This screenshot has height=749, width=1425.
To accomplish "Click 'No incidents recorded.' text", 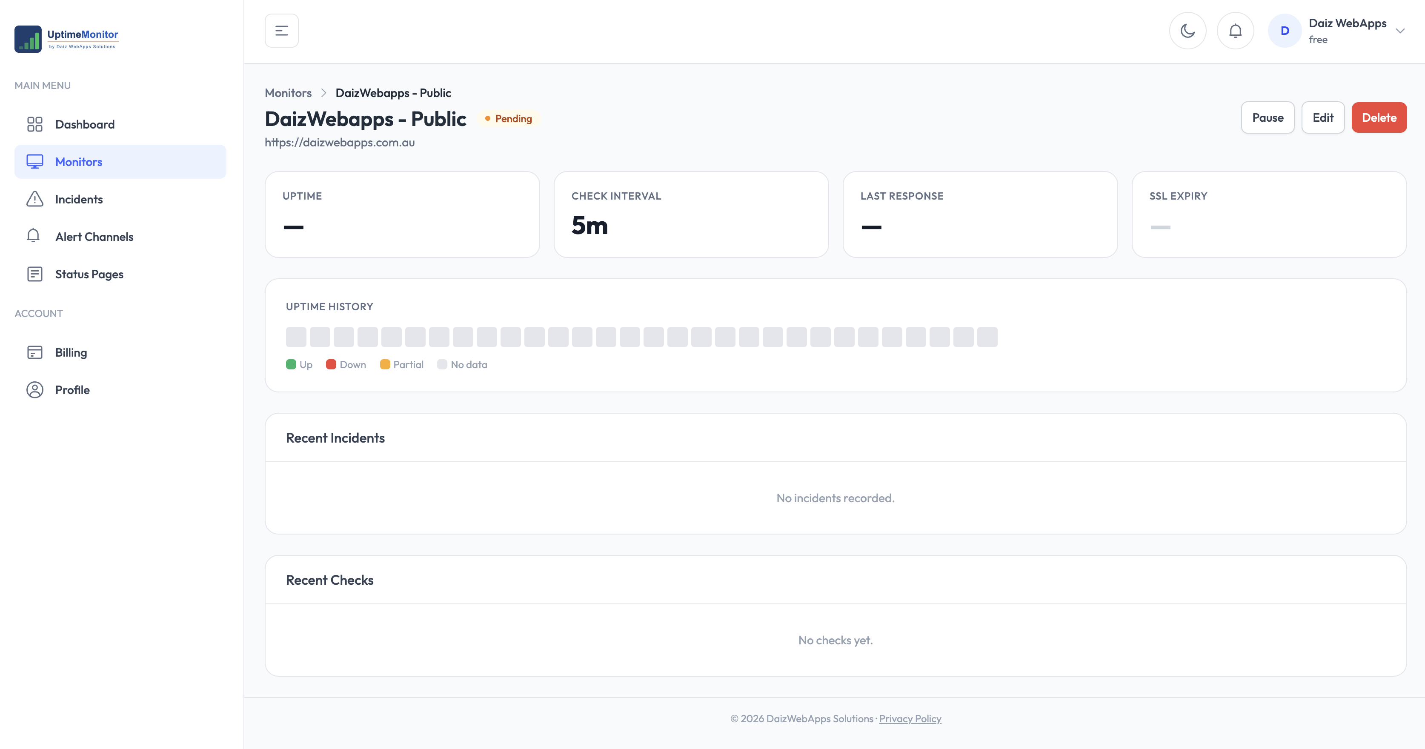I will point(836,498).
